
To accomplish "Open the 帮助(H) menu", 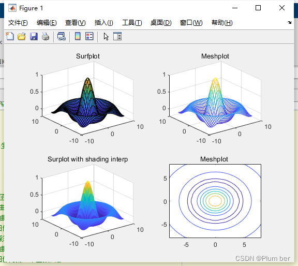I will tap(222, 23).
